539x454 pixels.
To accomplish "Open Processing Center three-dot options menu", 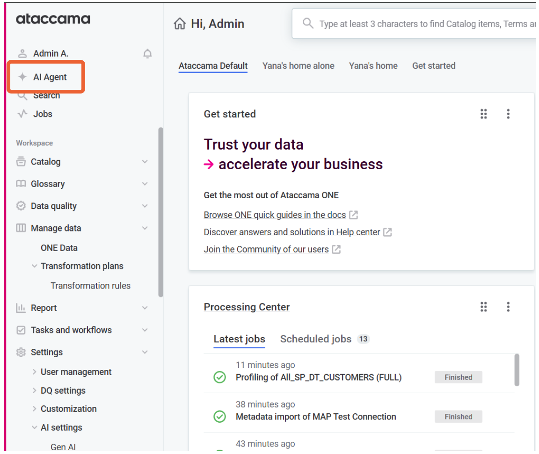I will [508, 307].
